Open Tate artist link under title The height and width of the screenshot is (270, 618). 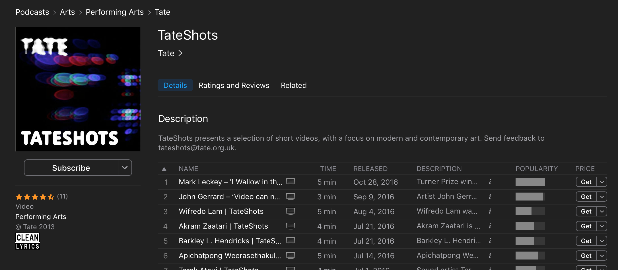[x=170, y=53]
